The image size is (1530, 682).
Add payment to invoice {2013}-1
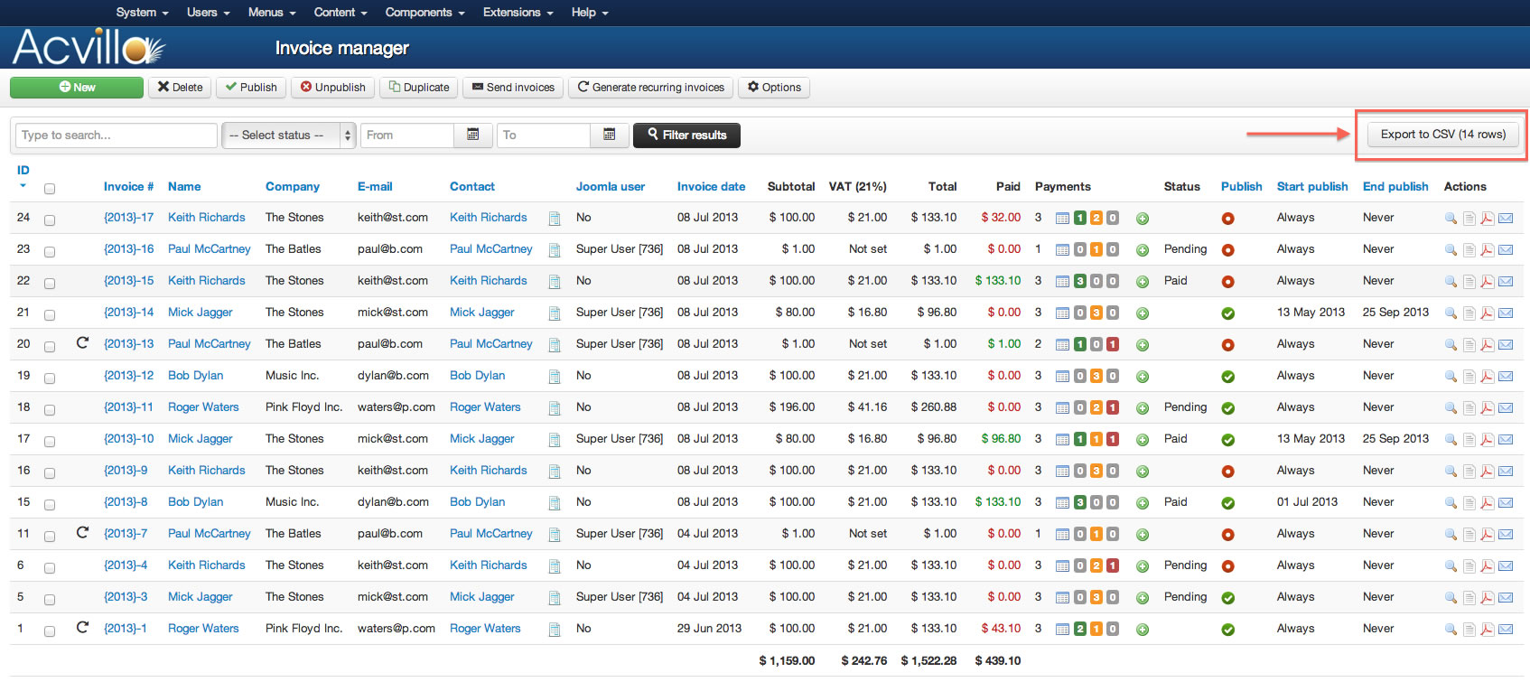[x=1143, y=630]
